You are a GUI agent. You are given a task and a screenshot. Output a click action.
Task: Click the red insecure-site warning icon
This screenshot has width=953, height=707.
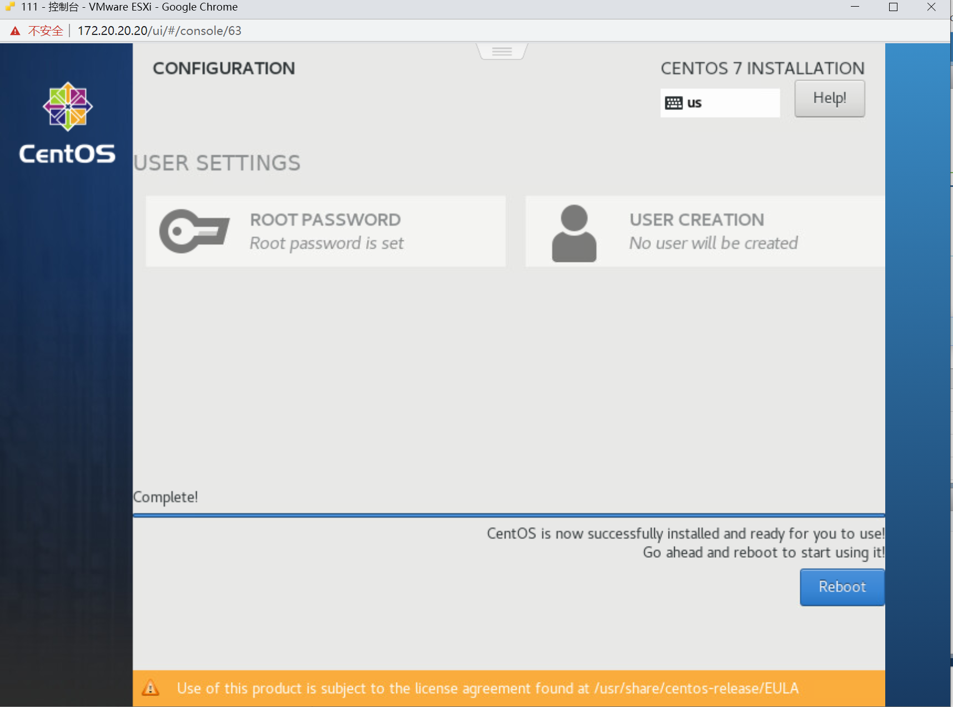[16, 31]
